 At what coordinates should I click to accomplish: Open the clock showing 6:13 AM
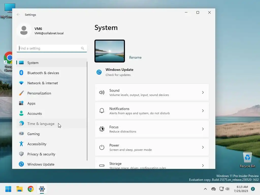pyautogui.click(x=241, y=189)
